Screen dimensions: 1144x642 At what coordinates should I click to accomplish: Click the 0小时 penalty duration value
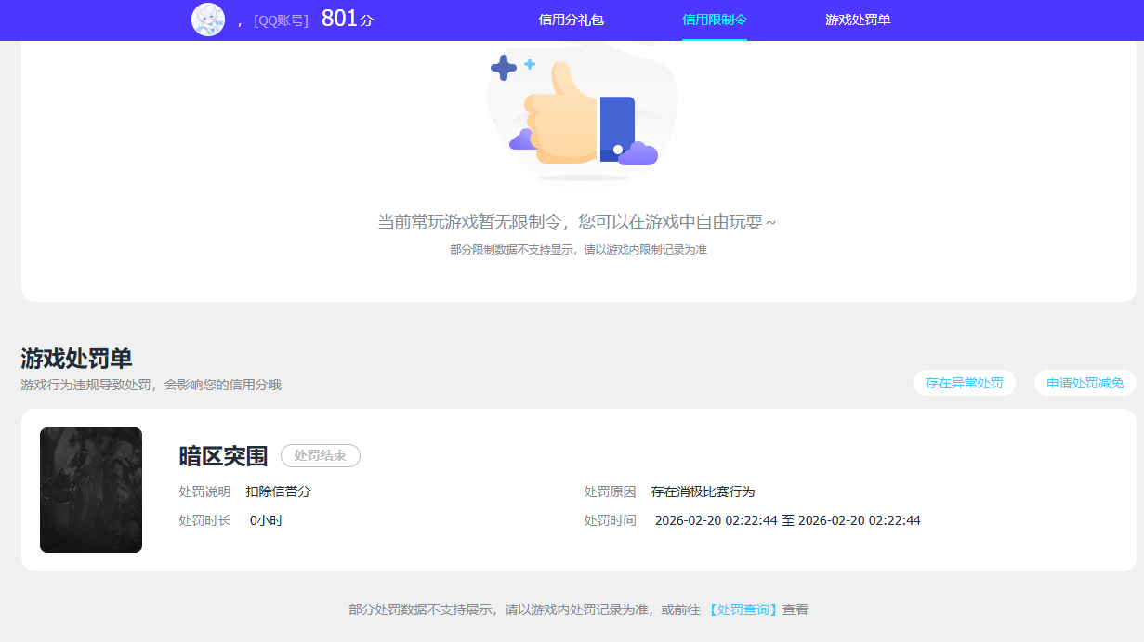click(x=267, y=520)
